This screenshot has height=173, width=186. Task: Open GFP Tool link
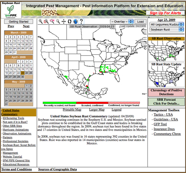pos(160,124)
